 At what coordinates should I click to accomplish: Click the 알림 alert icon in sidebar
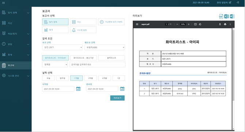[4, 44]
